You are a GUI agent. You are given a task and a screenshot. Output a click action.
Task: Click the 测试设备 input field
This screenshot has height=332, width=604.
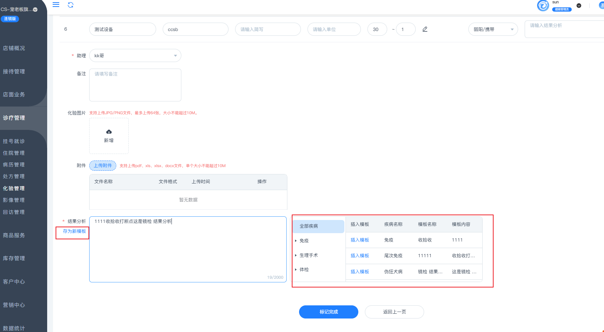point(122,29)
